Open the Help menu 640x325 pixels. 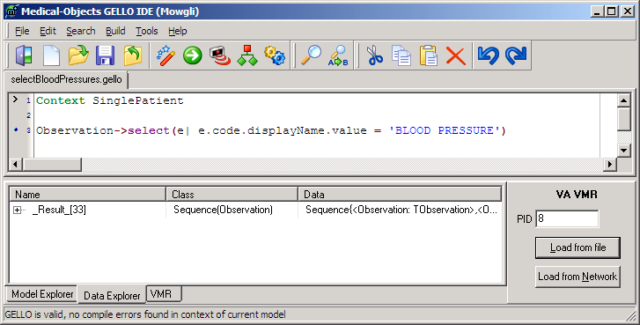178,31
